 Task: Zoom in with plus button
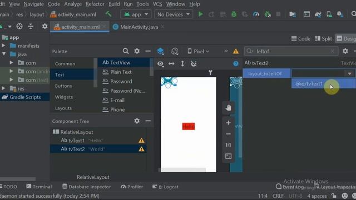point(229,123)
